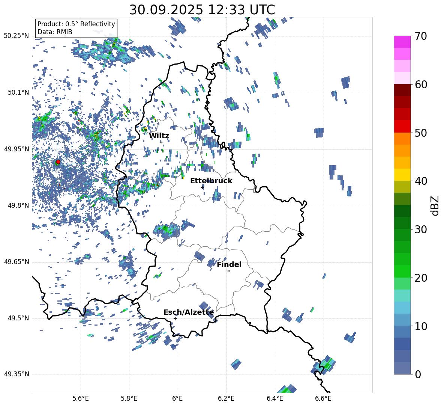Click the cross marker under Ettelbruck

[202, 187]
